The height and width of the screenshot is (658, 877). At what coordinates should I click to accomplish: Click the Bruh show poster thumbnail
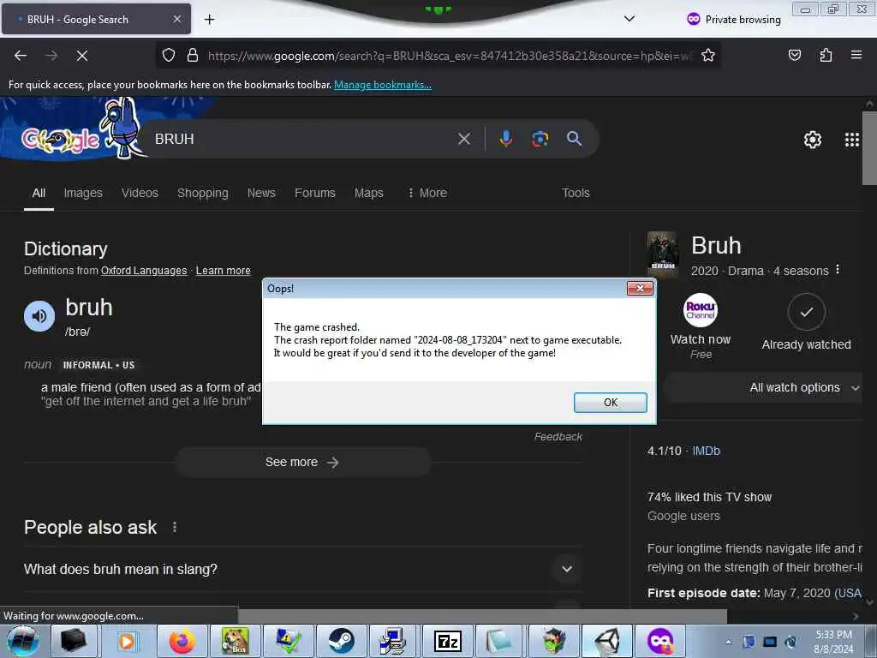[x=663, y=254]
